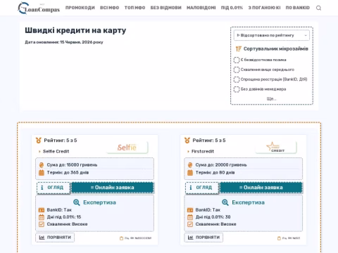Select text 'Сума до: 20000 гривень'
The height and width of the screenshot is (253, 338).
pos(221,165)
